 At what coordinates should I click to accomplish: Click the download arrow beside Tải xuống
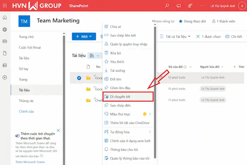106,71
